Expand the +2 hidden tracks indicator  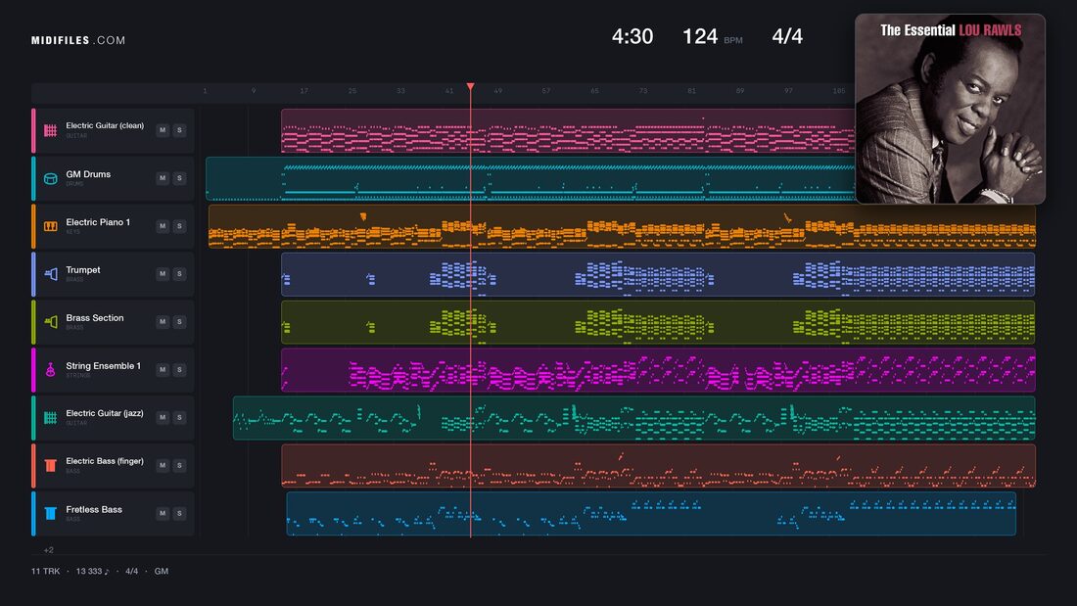coord(49,549)
